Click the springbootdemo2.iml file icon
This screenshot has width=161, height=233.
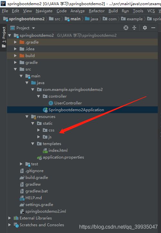(22, 211)
